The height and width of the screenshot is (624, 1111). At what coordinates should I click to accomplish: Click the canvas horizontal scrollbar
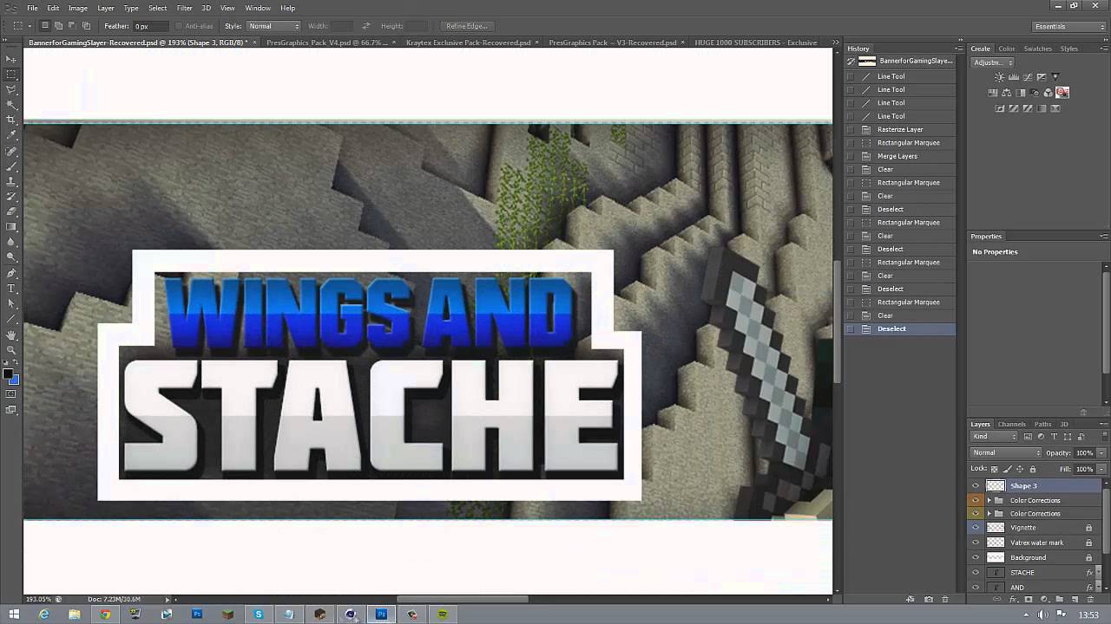pos(463,599)
